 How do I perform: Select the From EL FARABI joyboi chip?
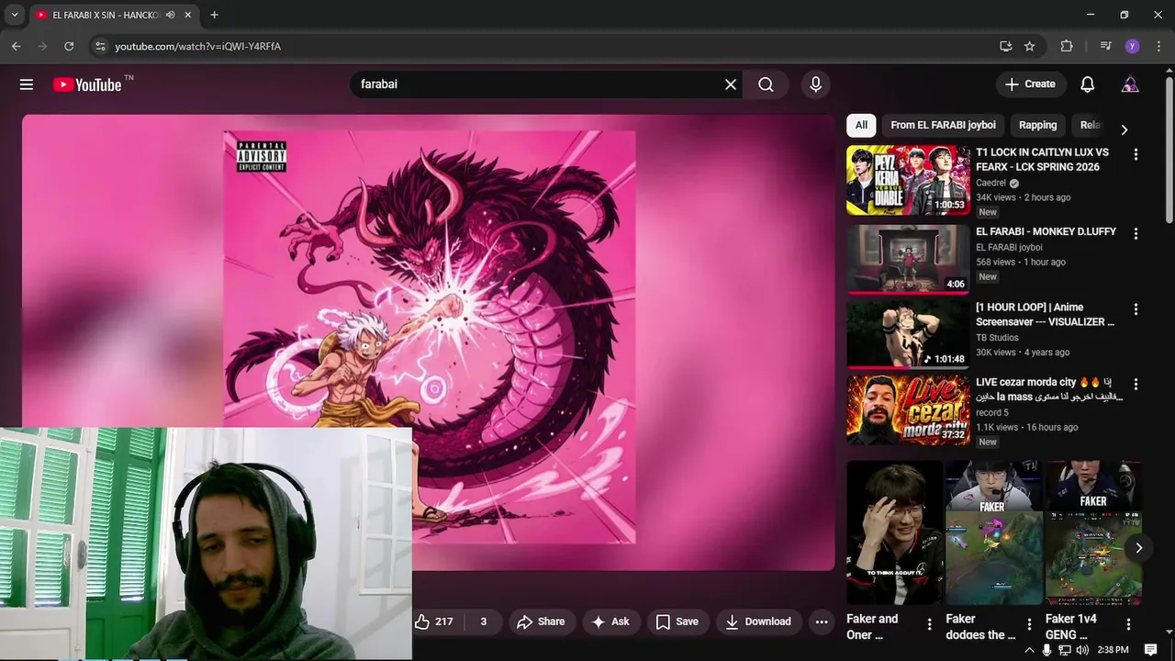click(x=943, y=125)
